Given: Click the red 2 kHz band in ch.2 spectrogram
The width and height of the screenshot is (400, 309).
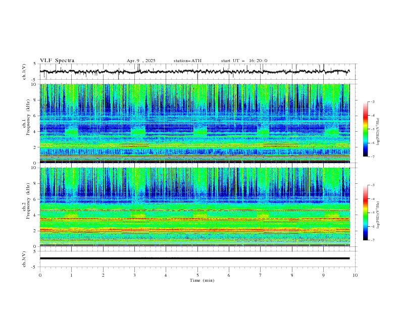Looking at the screenshot, I should pyautogui.click(x=194, y=230).
